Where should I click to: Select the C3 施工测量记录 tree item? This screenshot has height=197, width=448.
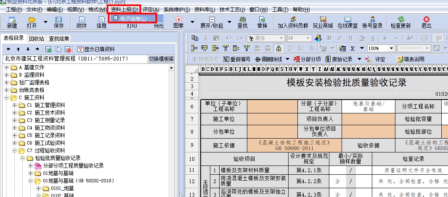click(x=45, y=120)
